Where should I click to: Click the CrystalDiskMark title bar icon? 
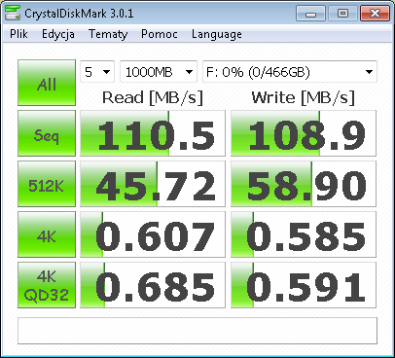(13, 13)
